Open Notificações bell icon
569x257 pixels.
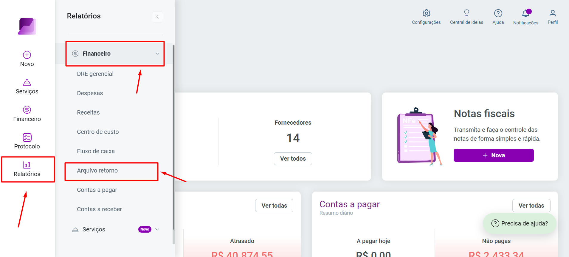[526, 13]
